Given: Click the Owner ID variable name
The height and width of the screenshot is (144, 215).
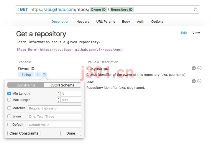Looking at the screenshot, I should [x=26, y=68].
